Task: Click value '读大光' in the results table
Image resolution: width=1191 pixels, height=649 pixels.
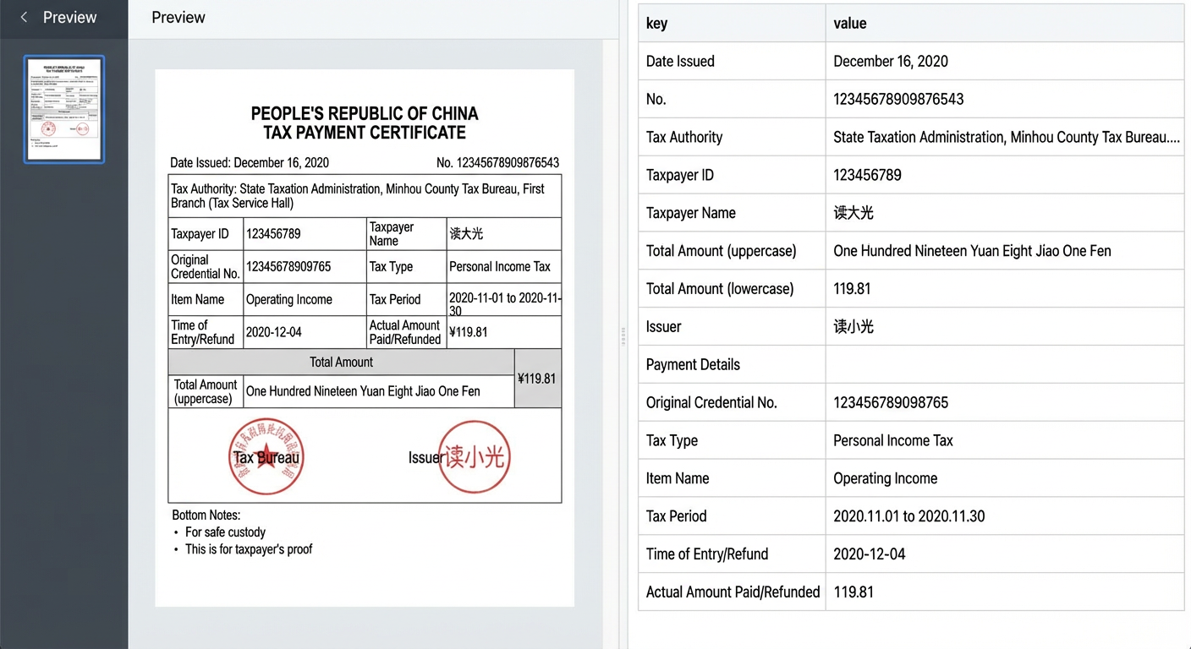Action: click(1005, 213)
